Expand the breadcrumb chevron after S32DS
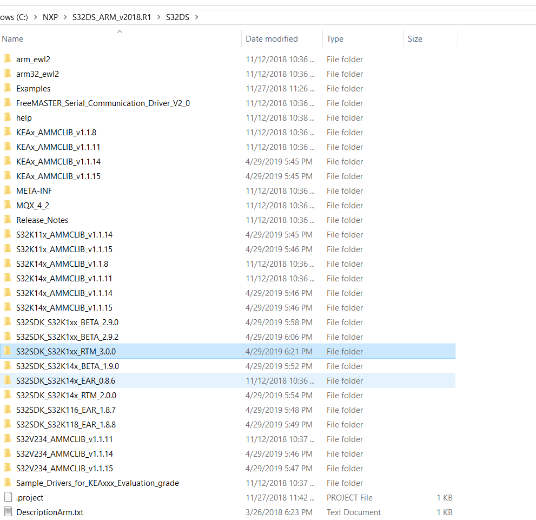 click(x=196, y=17)
